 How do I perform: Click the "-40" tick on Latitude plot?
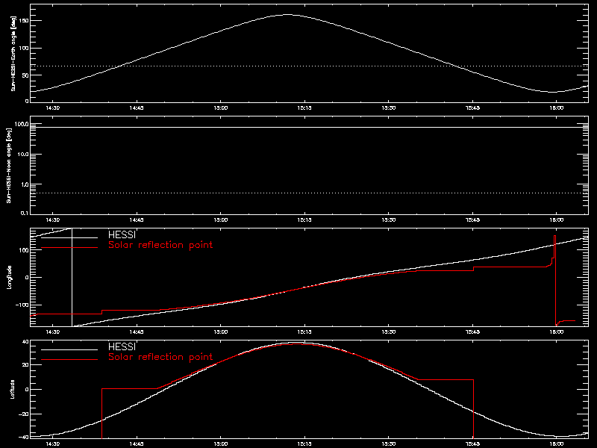coord(24,437)
